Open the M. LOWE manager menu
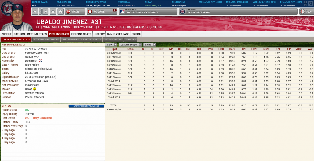This screenshot has height=161, width=314. click(101, 12)
